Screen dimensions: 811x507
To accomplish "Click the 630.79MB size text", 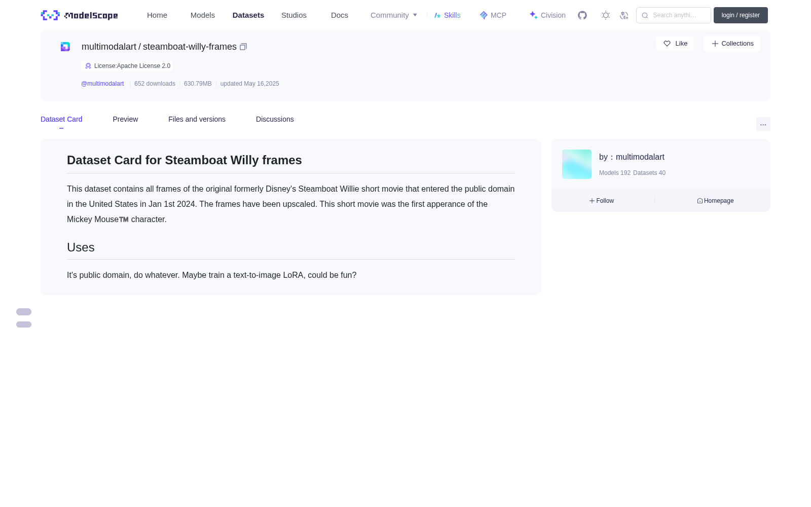I will coord(198,84).
